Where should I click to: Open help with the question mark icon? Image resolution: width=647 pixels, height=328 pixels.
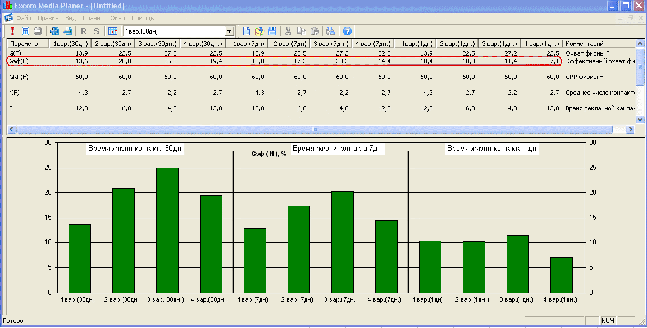pos(347,31)
